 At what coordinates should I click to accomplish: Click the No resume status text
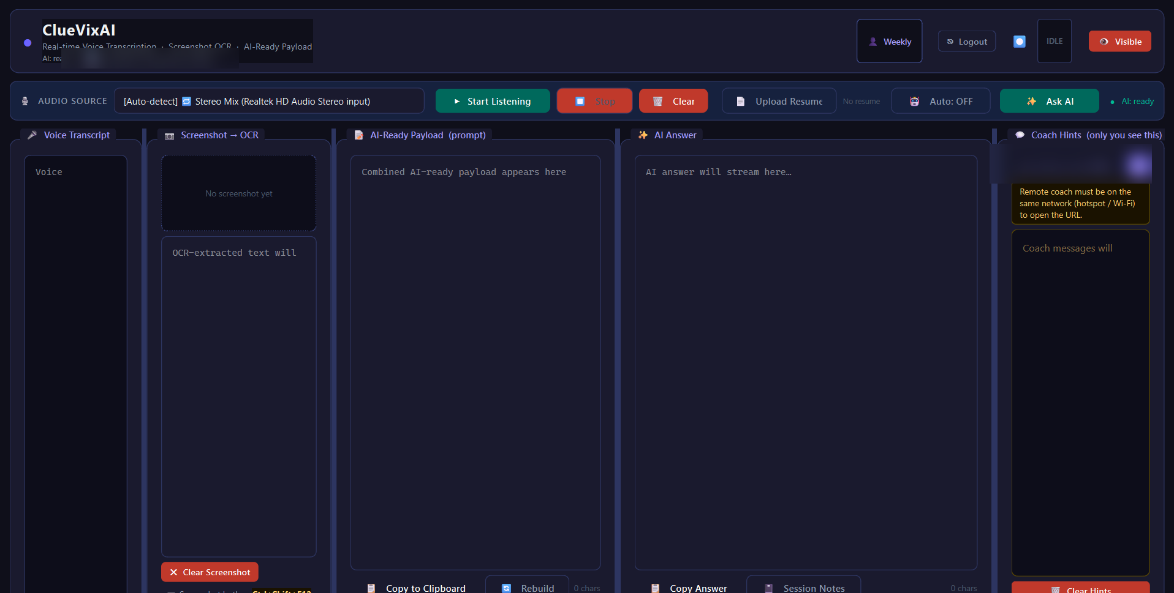coord(861,102)
